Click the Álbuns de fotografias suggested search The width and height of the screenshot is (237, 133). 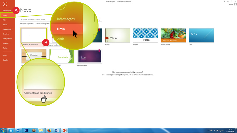[x=42, y=24]
